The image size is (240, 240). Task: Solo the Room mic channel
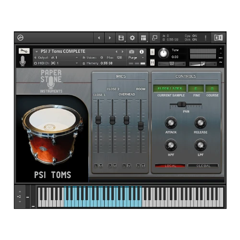click(138, 166)
